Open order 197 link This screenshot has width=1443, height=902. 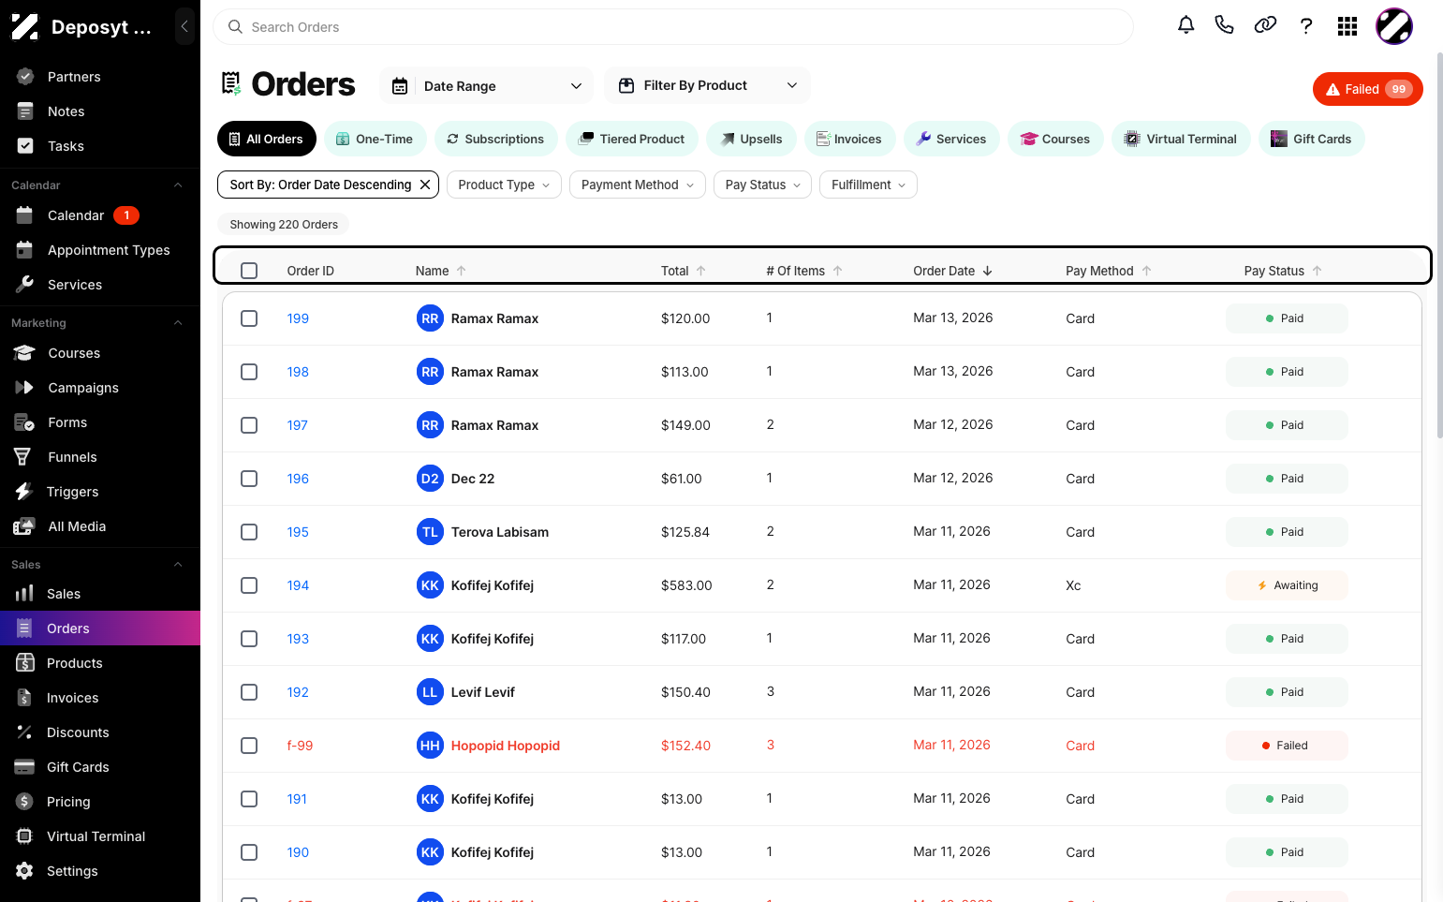coord(298,425)
